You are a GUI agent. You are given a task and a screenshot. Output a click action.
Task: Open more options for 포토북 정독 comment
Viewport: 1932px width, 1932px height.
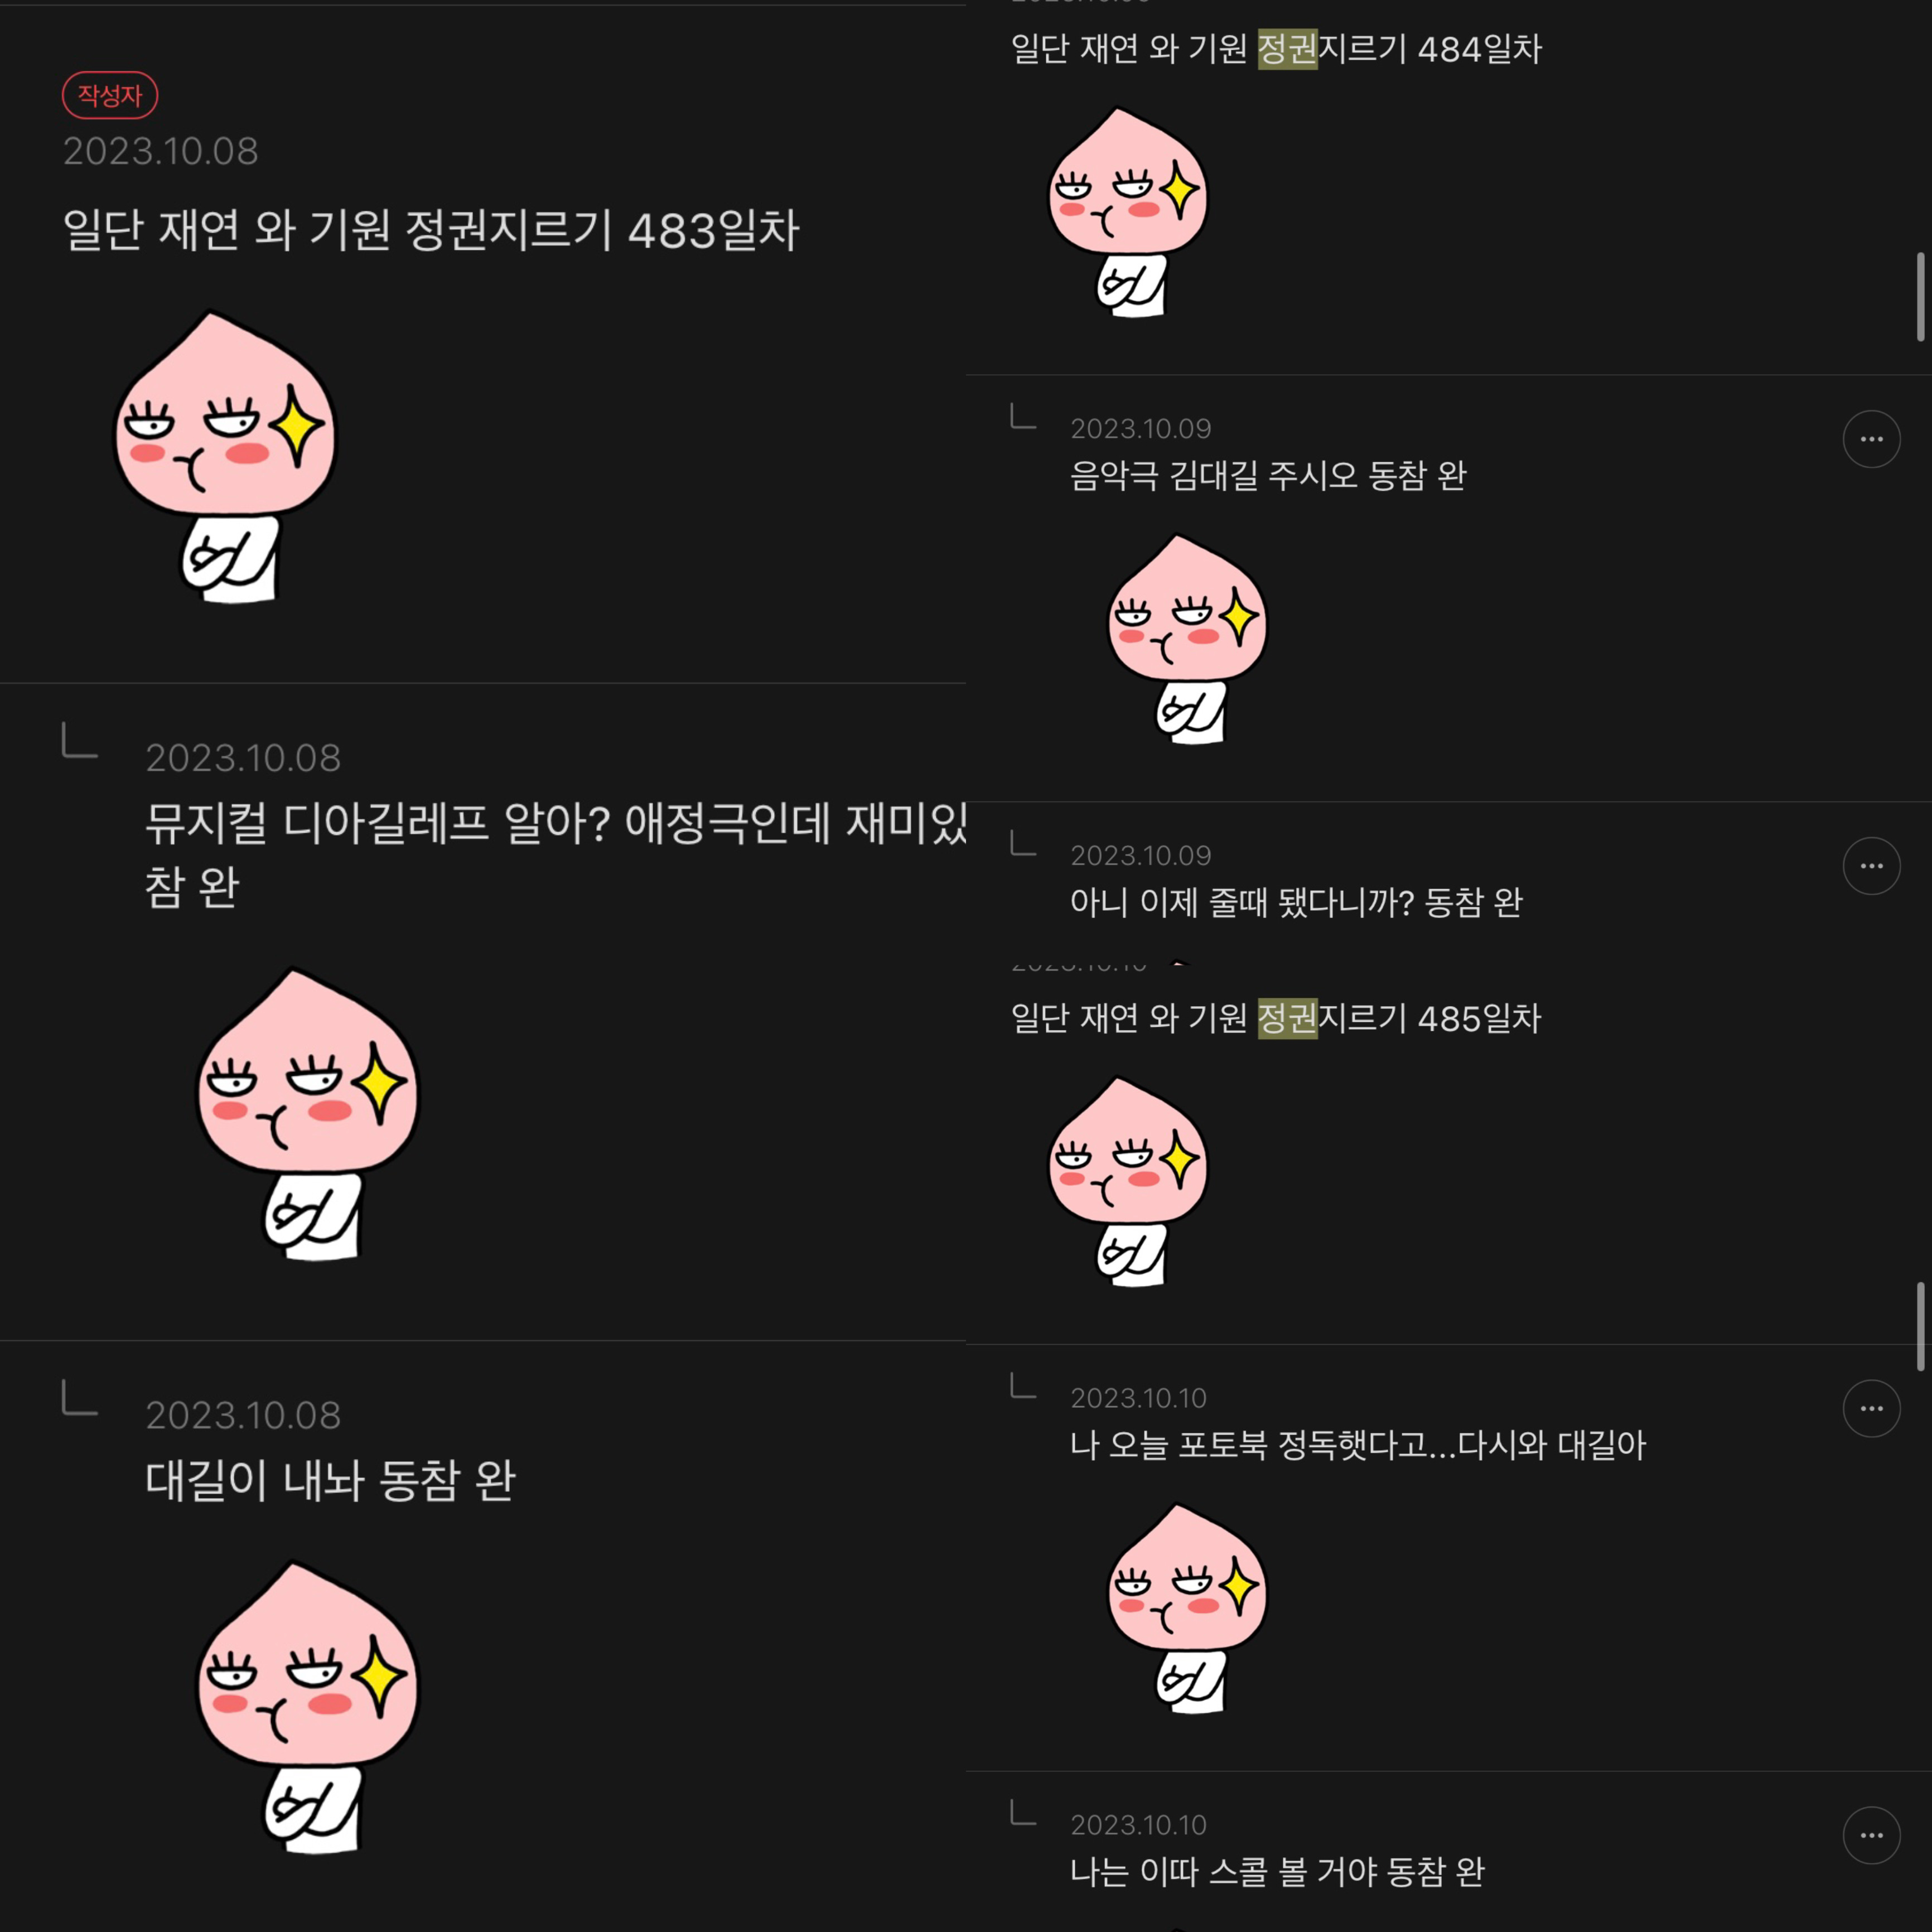(1871, 1409)
